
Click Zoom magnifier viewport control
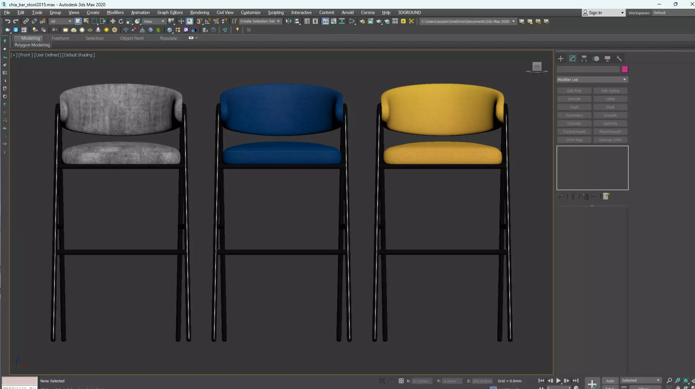pos(669,381)
